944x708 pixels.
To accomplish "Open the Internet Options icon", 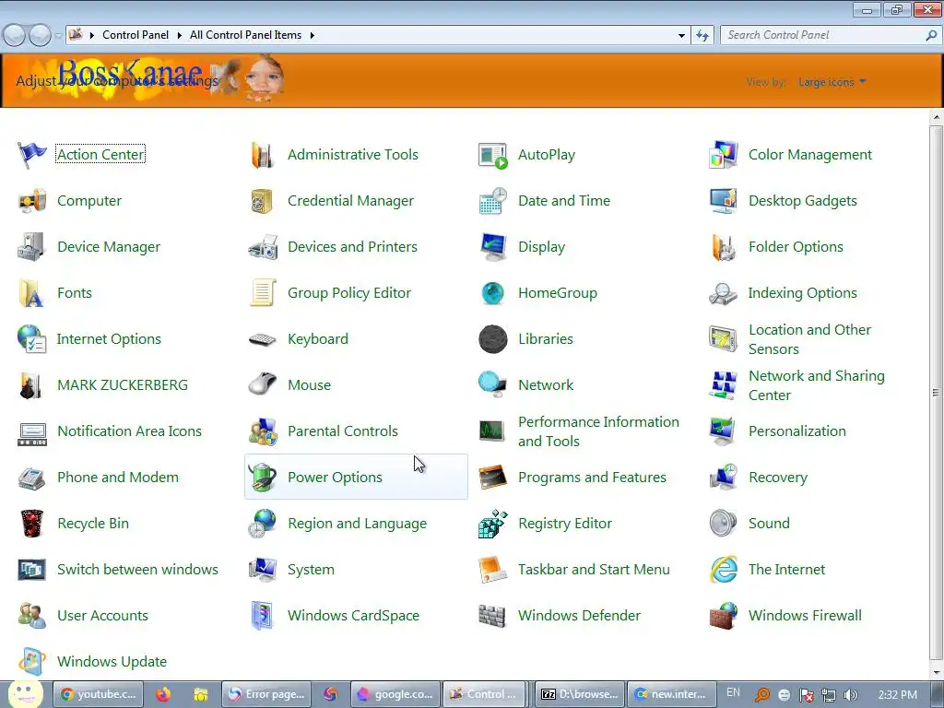I will (32, 339).
